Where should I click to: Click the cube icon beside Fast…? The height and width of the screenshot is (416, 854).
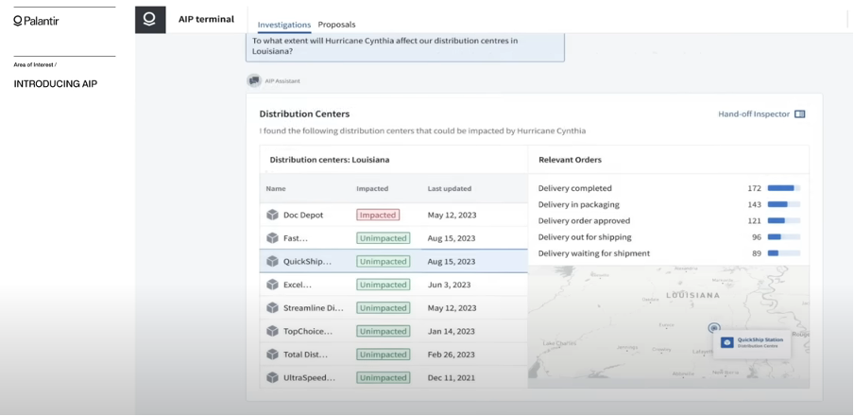272,238
